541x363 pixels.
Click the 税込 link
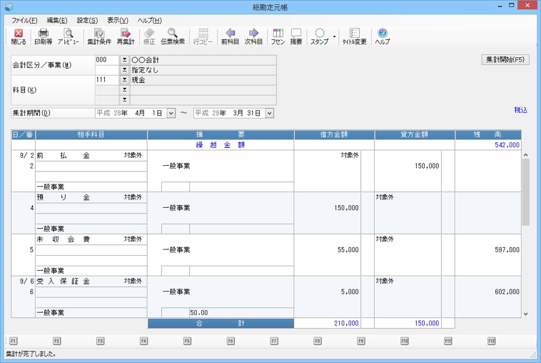point(520,110)
